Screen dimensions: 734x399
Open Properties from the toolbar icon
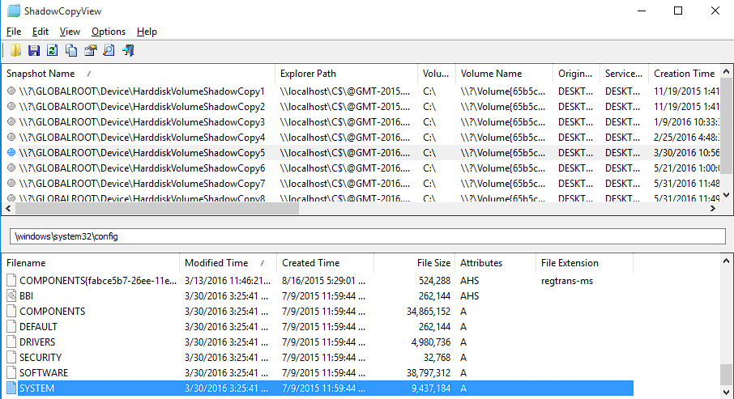click(x=90, y=51)
